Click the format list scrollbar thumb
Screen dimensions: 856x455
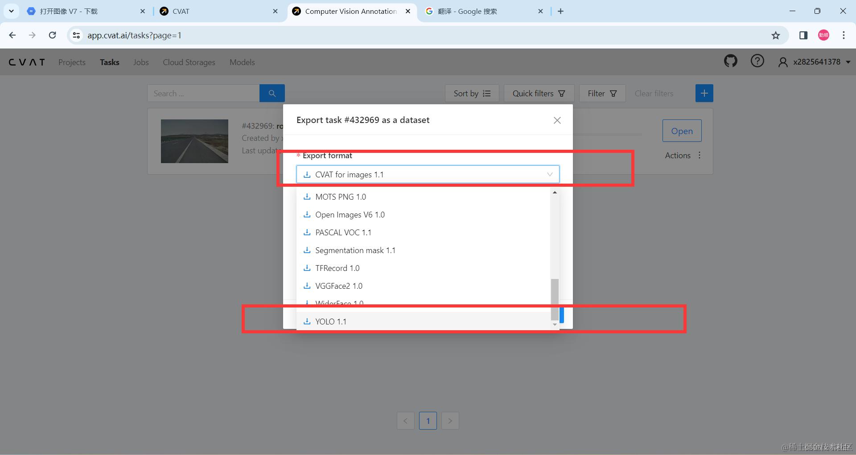pyautogui.click(x=555, y=299)
